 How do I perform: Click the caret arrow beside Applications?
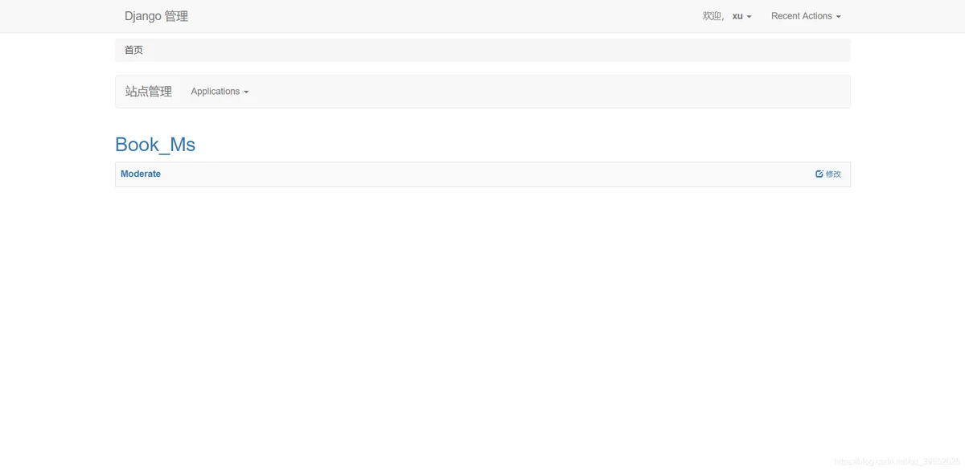point(246,92)
